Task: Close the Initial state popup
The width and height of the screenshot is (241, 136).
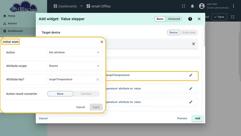Action: click(x=102, y=42)
